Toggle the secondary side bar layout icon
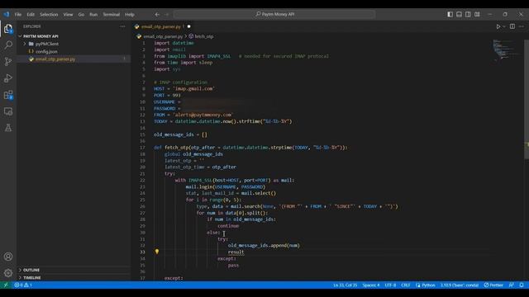The height and width of the screenshot is (297, 529). (468, 15)
